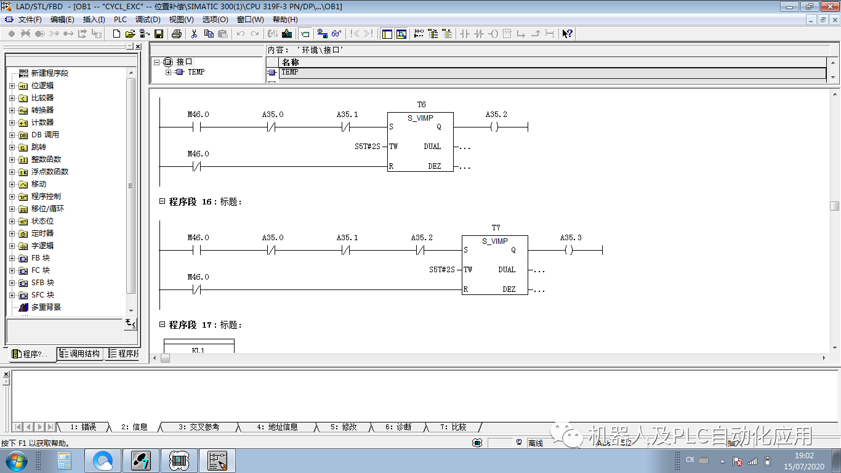Click the Open file folder icon
The width and height of the screenshot is (841, 473).
(x=131, y=34)
